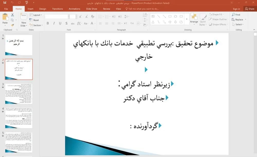Select the rectangle shape in the gallery
Screen dimensions: 257x157
coord(170,16)
